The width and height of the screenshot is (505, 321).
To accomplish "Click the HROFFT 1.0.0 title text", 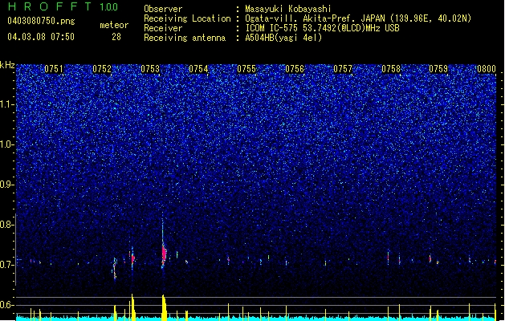I will point(63,6).
